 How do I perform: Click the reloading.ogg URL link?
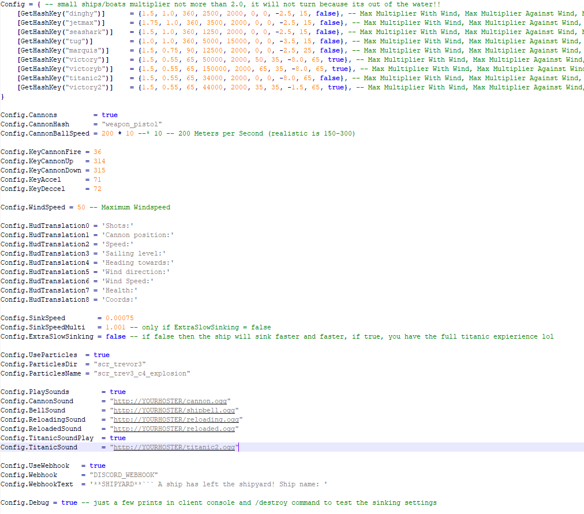(178, 419)
